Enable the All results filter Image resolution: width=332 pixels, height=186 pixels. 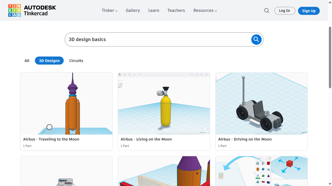coord(27,60)
